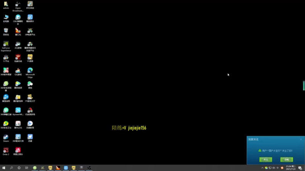The width and height of the screenshot is (305, 171).
Task: Open 腾讯影视库 folder shortcut
Action: click(x=18, y=98)
